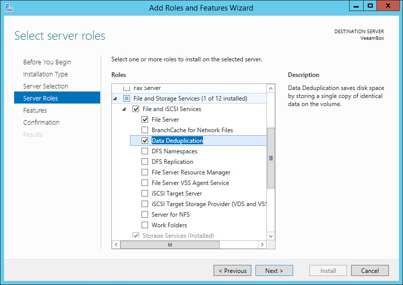The width and height of the screenshot is (403, 285).
Task: Maximize the wizard window
Action: point(370,6)
